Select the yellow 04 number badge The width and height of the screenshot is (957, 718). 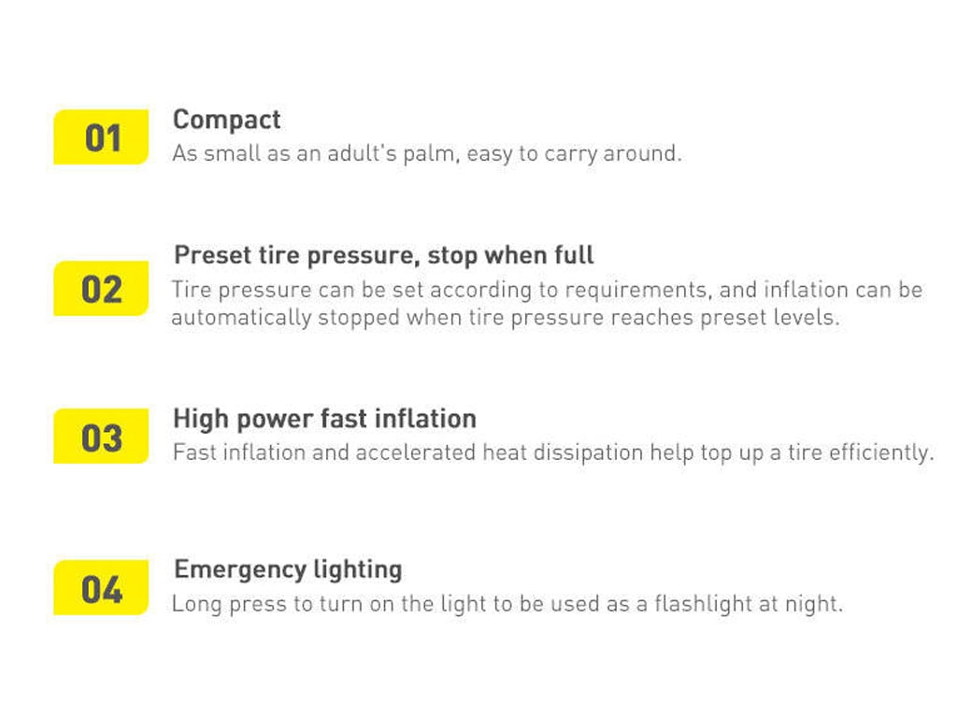pyautogui.click(x=101, y=588)
